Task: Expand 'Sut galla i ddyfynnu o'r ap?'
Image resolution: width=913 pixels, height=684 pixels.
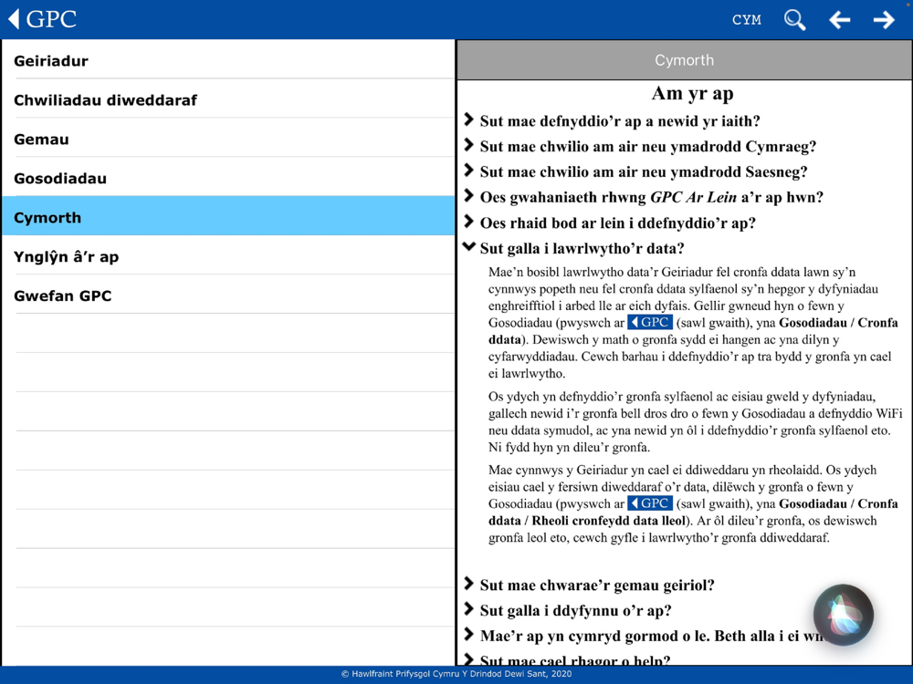Action: point(568,611)
